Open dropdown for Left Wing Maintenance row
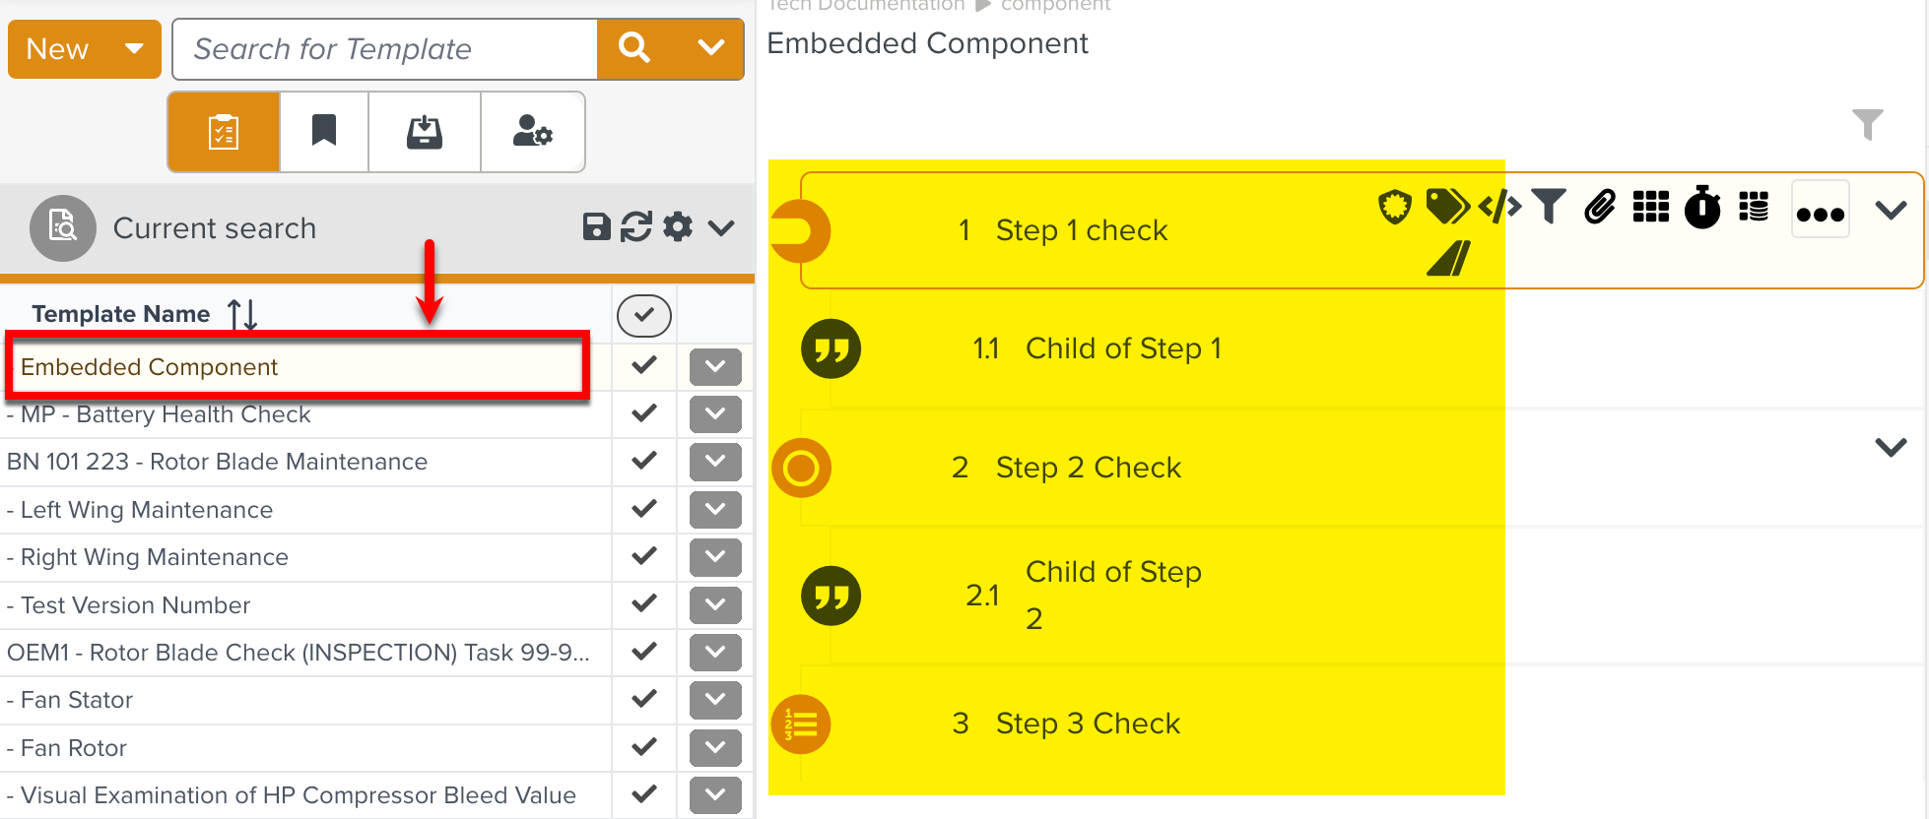This screenshot has height=819, width=1929. pyautogui.click(x=715, y=509)
